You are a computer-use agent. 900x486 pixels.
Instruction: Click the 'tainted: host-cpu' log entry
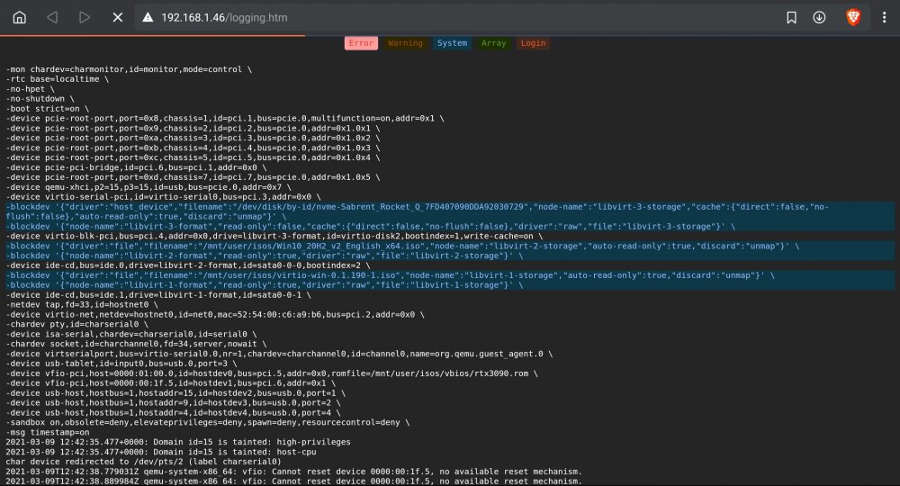pos(161,452)
